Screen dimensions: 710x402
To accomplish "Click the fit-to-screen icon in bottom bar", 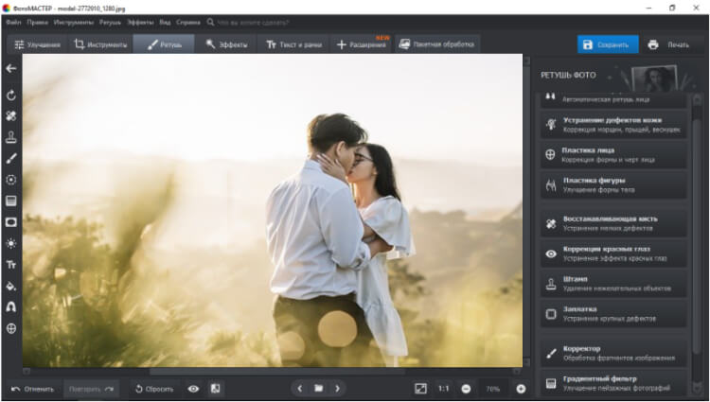I will [x=421, y=389].
